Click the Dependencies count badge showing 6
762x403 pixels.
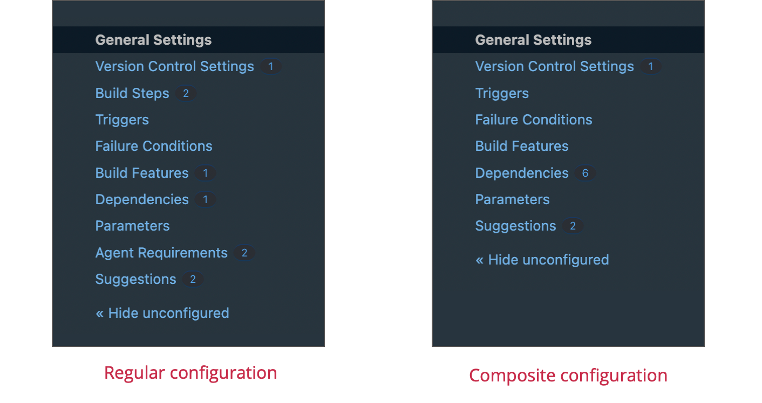point(584,172)
